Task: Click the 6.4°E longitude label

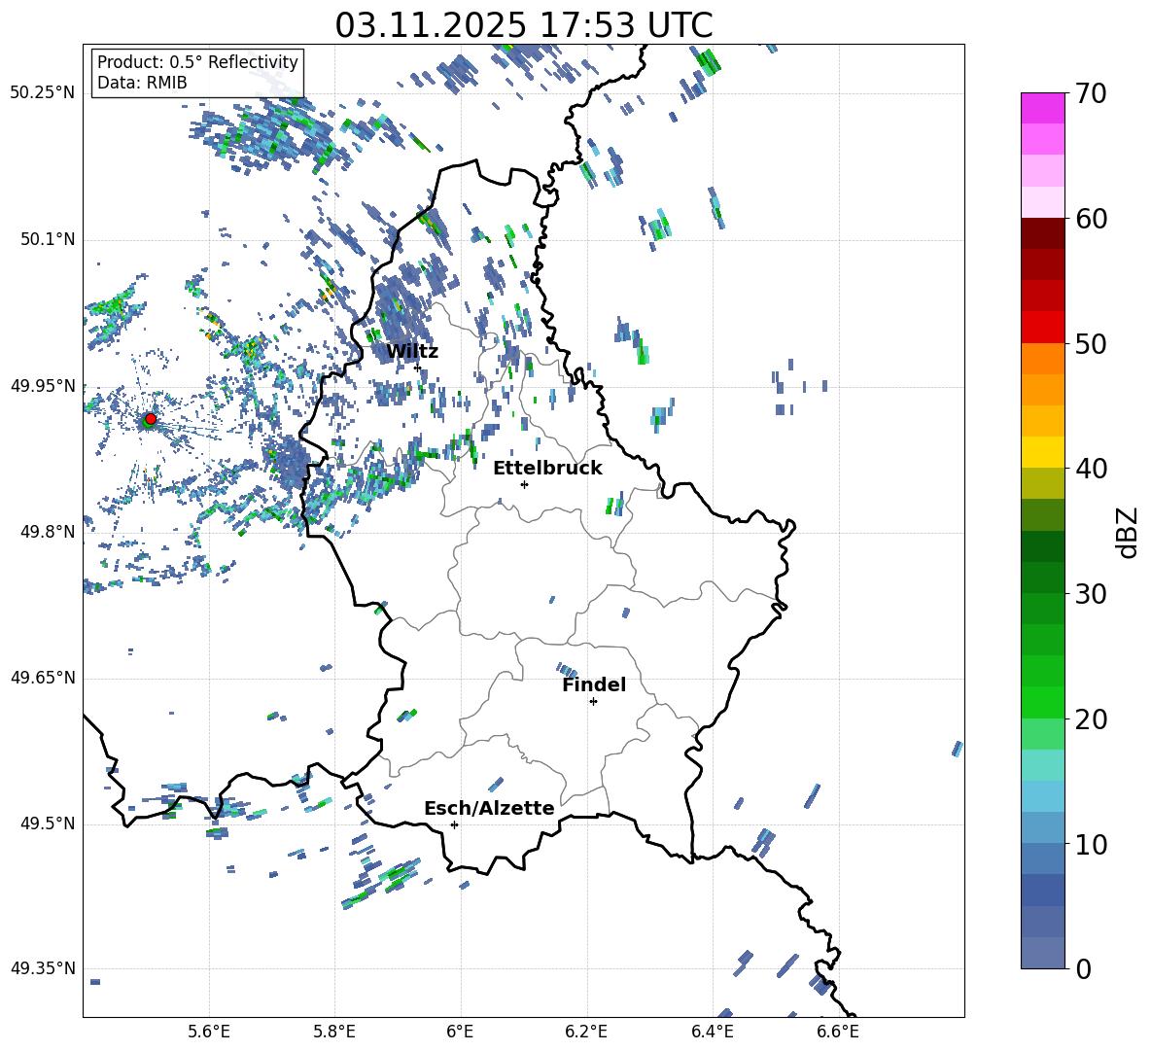Action: (712, 1032)
